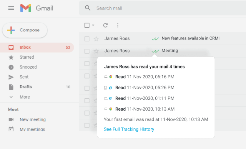Open the main menu hamburger icon

(11, 8)
